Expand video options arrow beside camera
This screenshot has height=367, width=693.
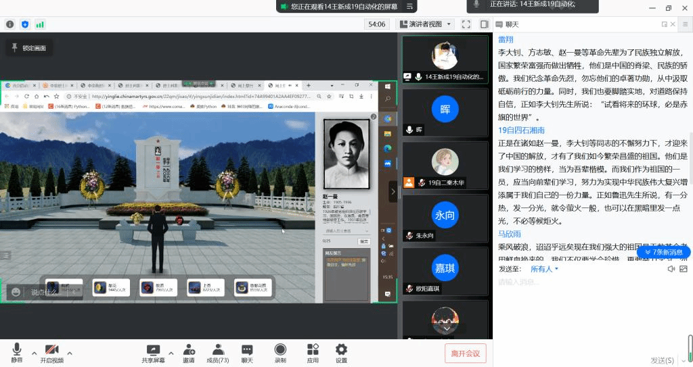(x=69, y=352)
